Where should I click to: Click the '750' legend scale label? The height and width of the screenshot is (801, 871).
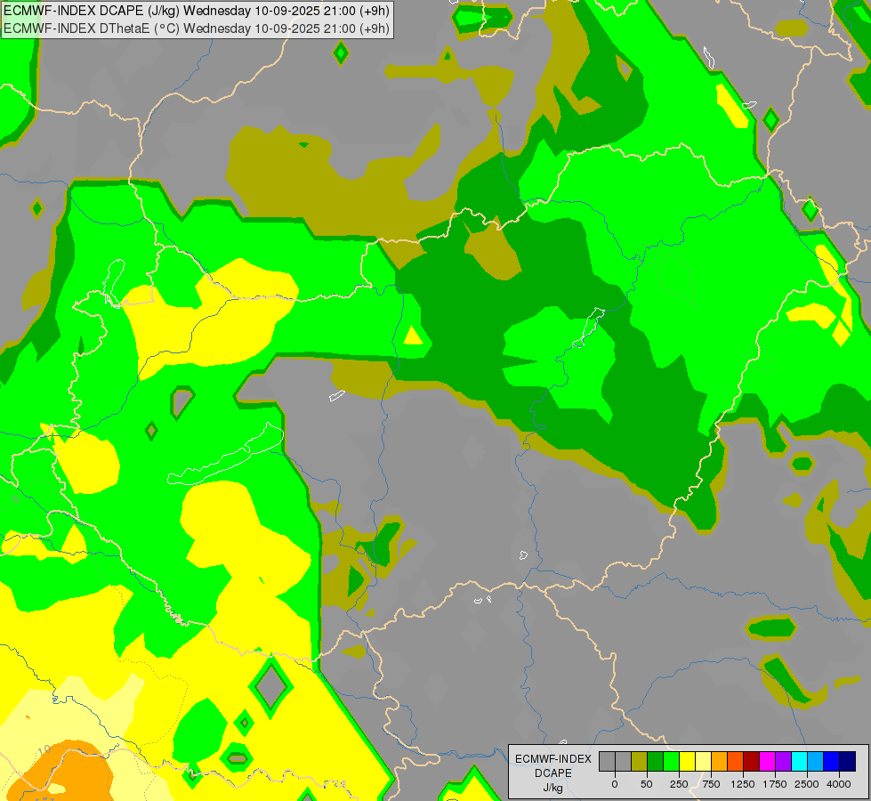(711, 784)
